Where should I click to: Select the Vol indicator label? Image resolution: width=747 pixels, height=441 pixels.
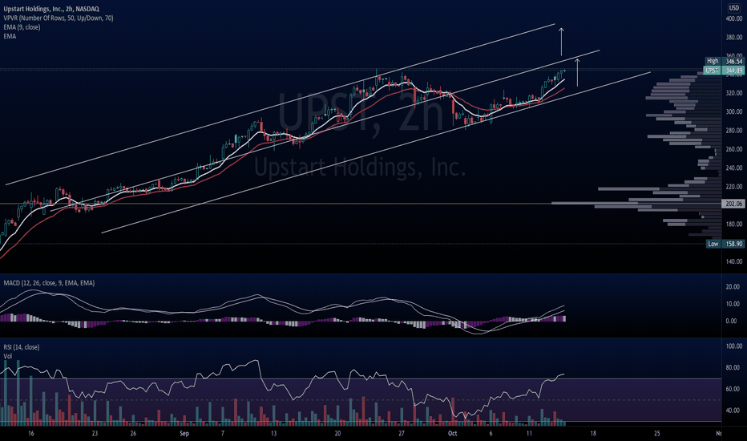(x=8, y=356)
